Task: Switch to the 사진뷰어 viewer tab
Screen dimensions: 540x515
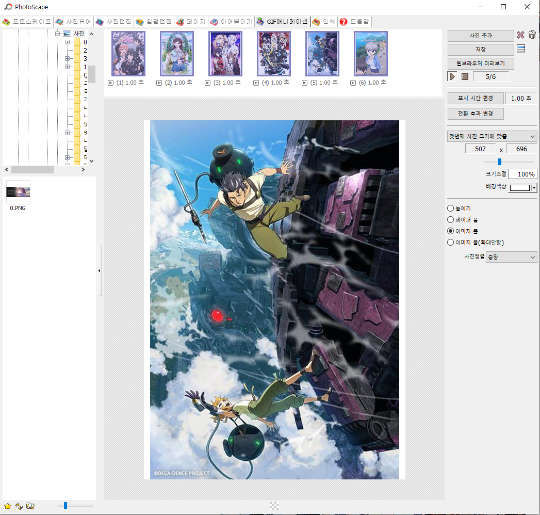Action: (x=74, y=22)
